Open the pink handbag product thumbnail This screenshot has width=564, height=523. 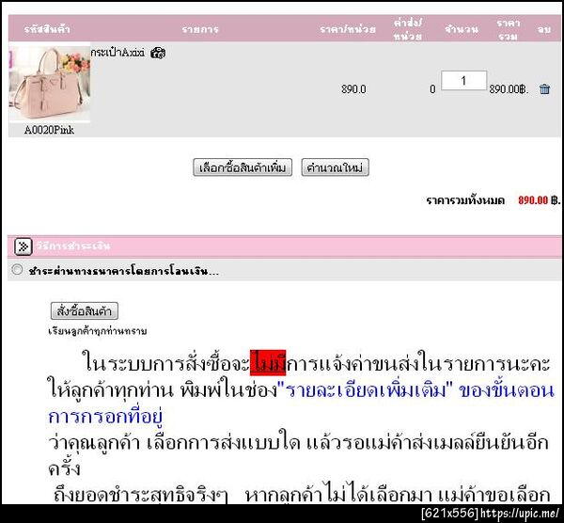pos(49,83)
